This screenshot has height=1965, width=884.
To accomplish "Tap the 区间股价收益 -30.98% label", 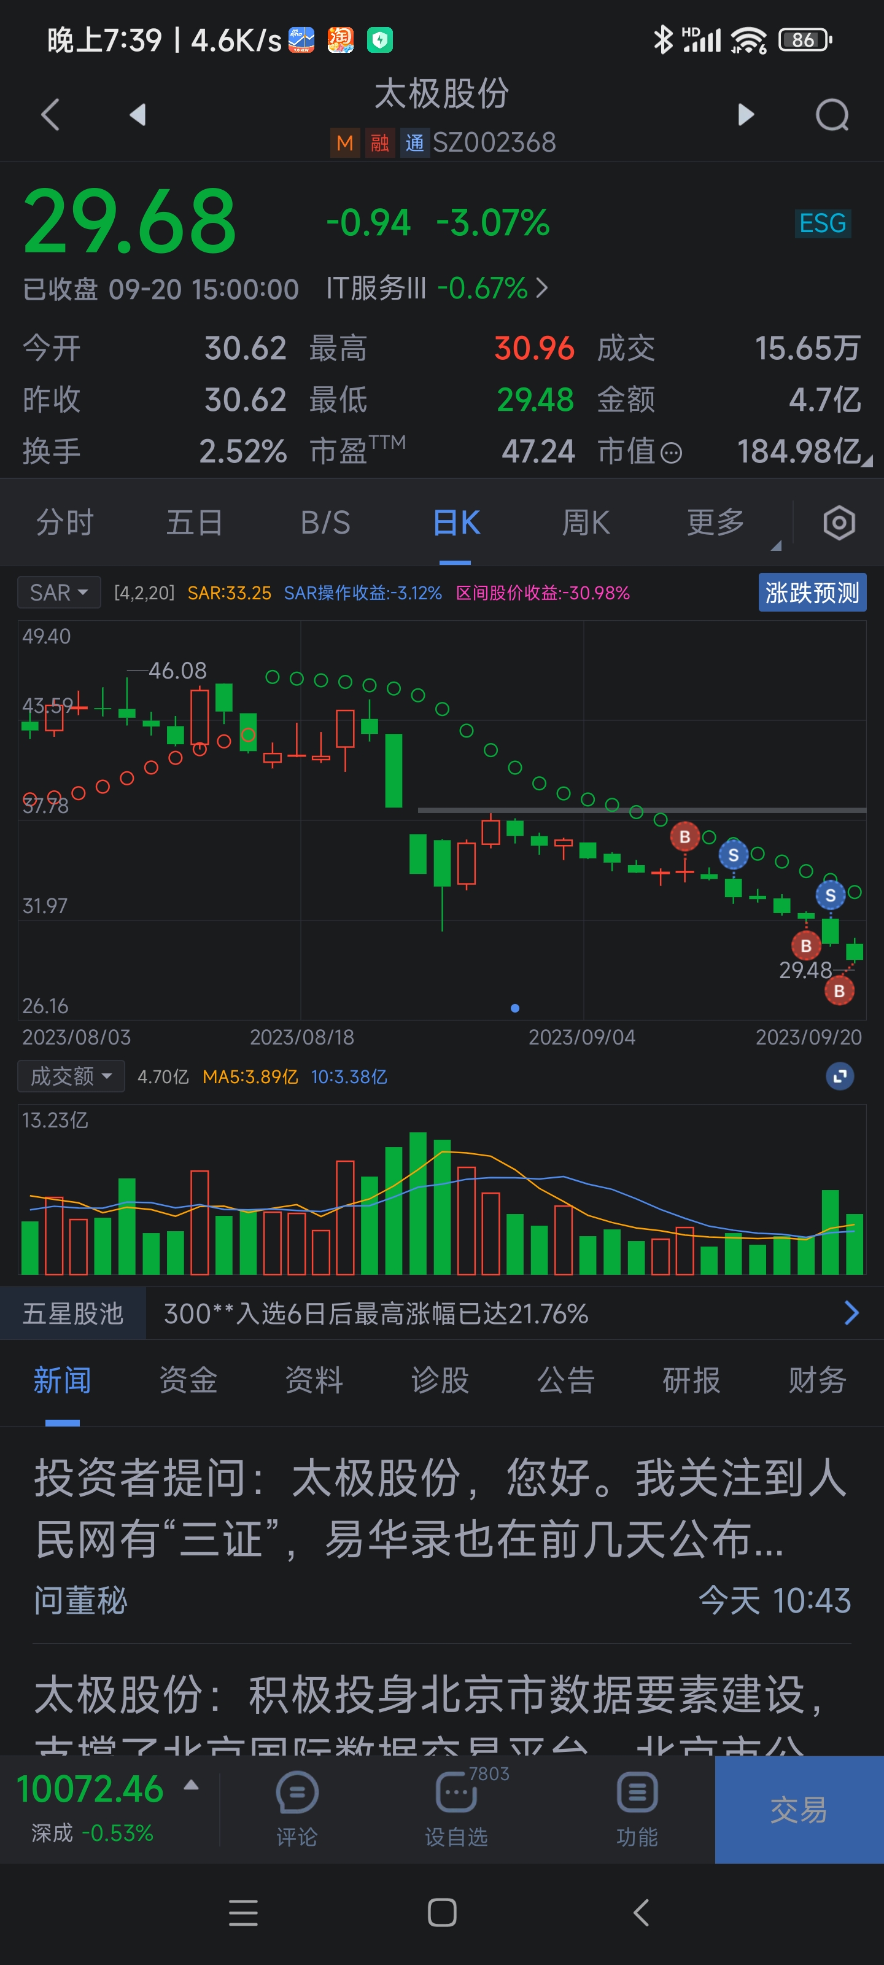I will (x=543, y=593).
